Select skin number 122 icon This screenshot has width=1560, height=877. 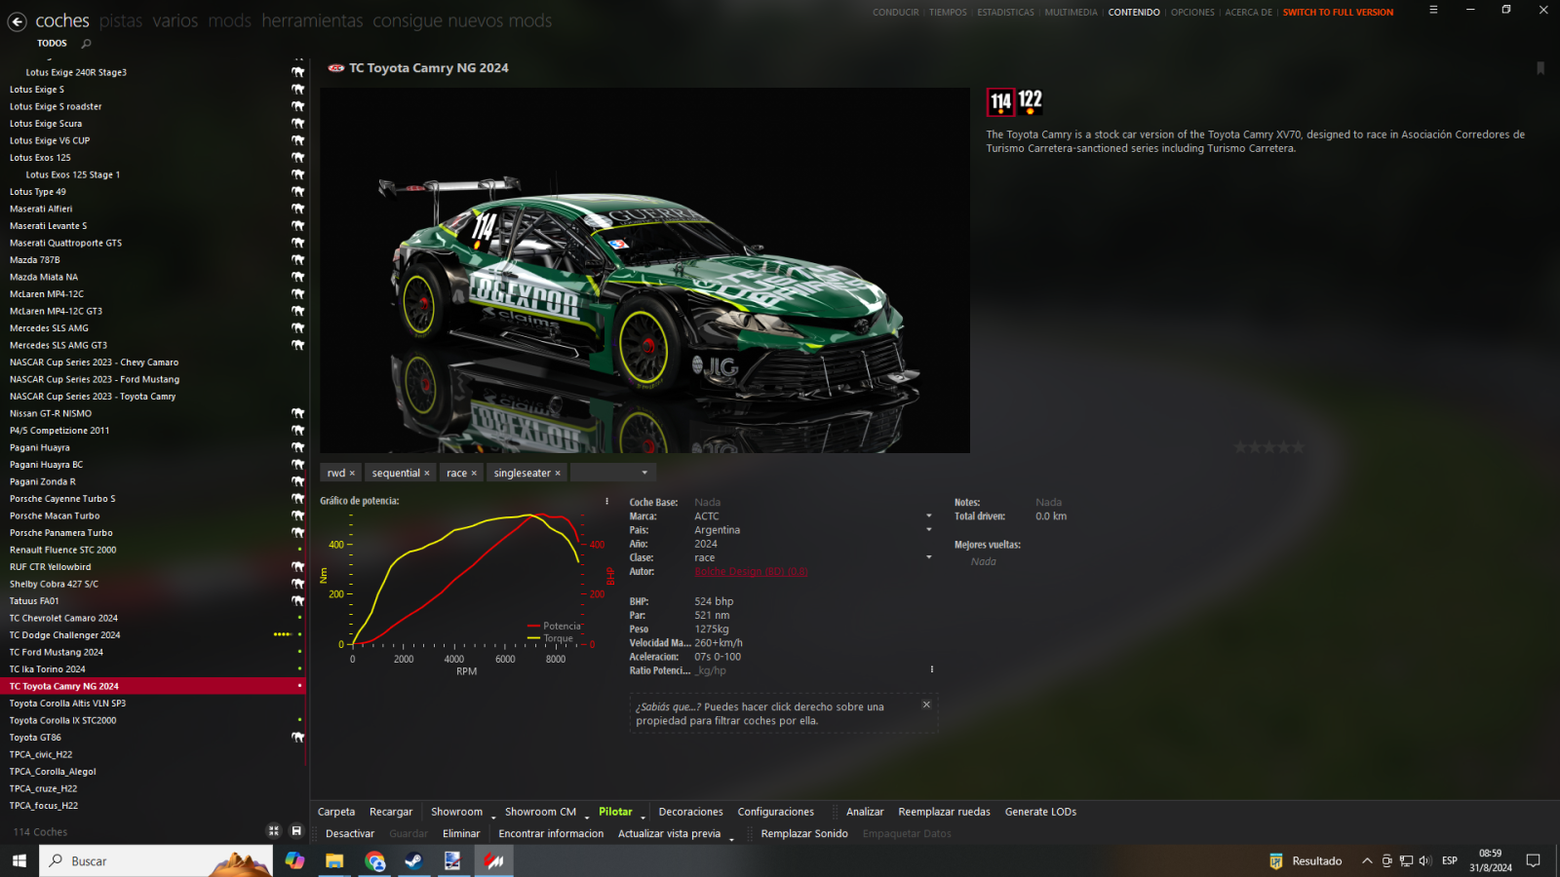1030,101
